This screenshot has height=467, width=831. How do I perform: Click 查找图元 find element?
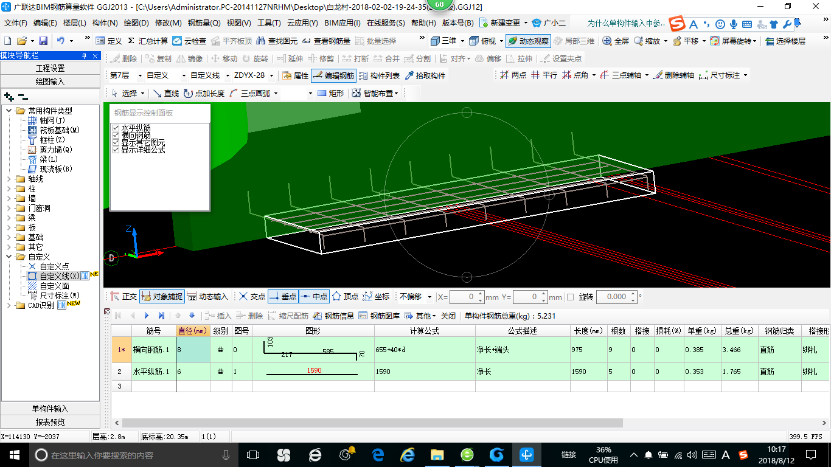click(x=277, y=41)
